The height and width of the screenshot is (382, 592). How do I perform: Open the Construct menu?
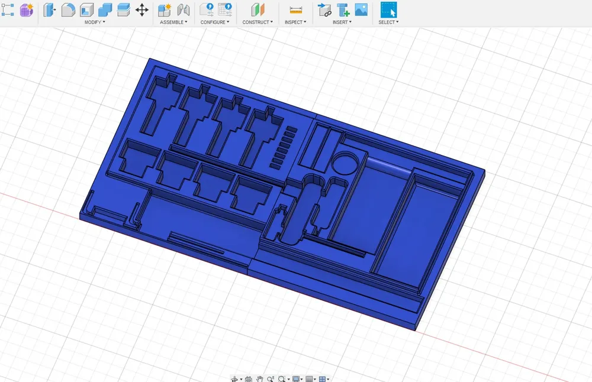(x=258, y=22)
